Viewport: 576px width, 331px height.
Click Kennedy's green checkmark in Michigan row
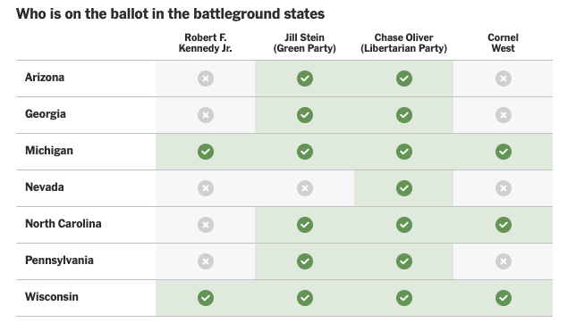coord(206,152)
